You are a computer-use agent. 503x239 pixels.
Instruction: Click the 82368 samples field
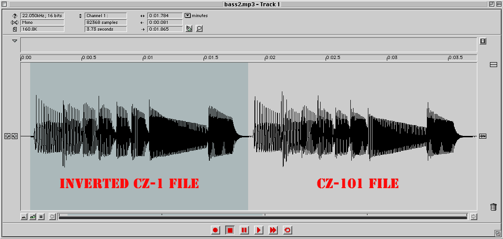click(x=106, y=23)
